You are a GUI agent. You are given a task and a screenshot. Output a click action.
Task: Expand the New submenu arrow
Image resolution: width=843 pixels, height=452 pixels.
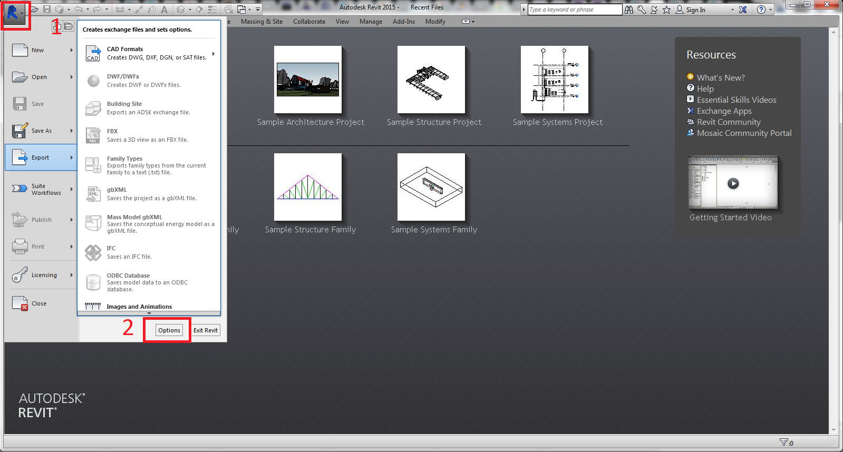[x=72, y=50]
